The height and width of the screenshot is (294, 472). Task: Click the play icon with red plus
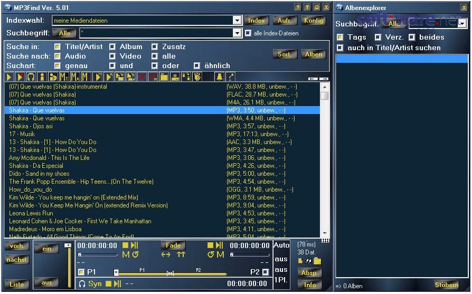[20, 77]
